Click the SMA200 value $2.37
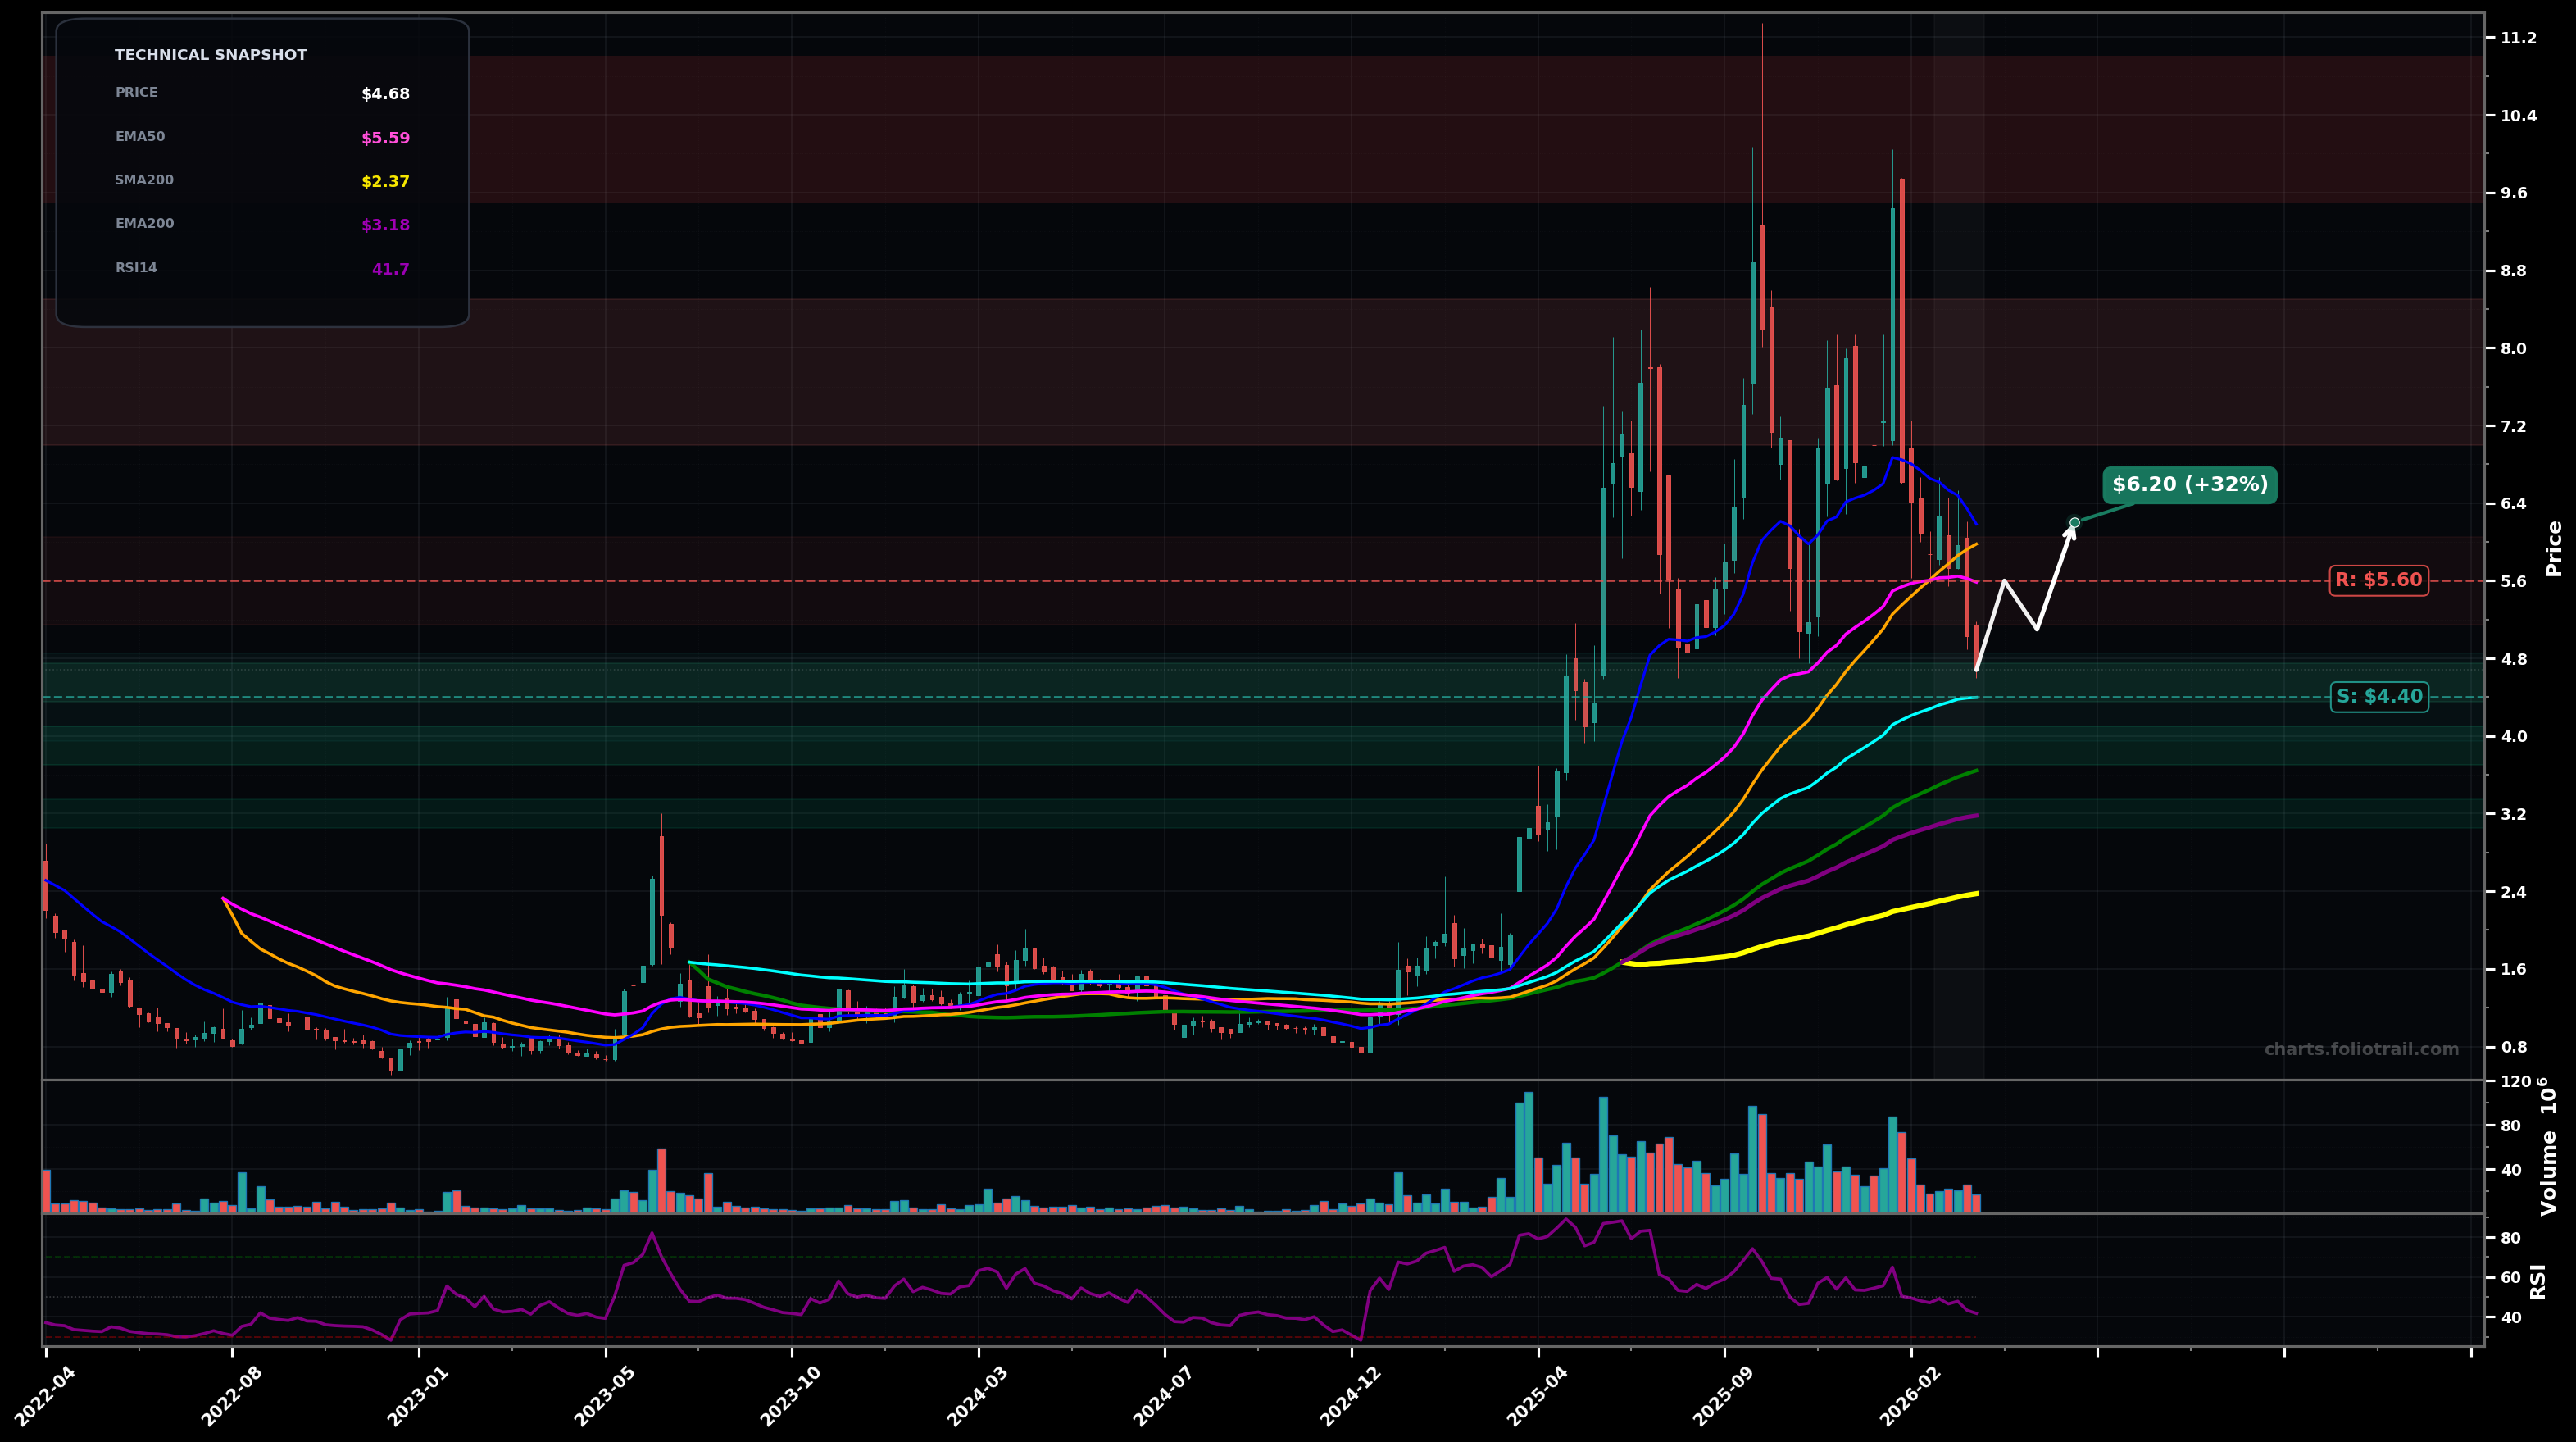This screenshot has height=1442, width=2576. click(385, 182)
